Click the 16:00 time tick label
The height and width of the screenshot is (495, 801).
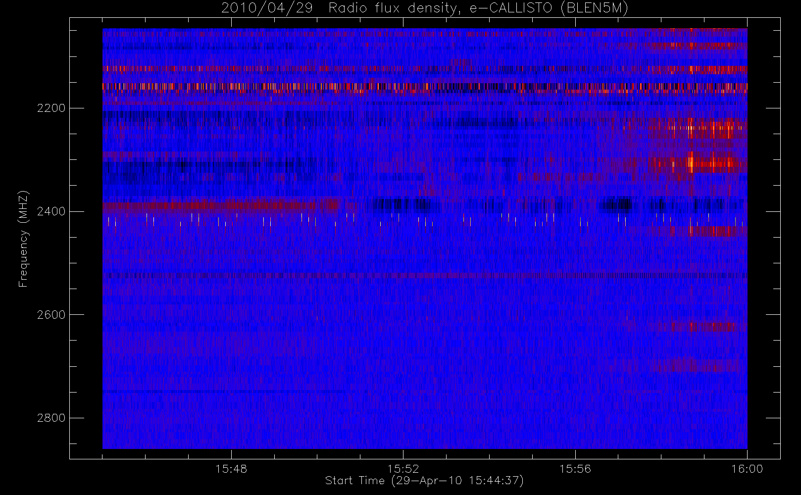pos(747,469)
